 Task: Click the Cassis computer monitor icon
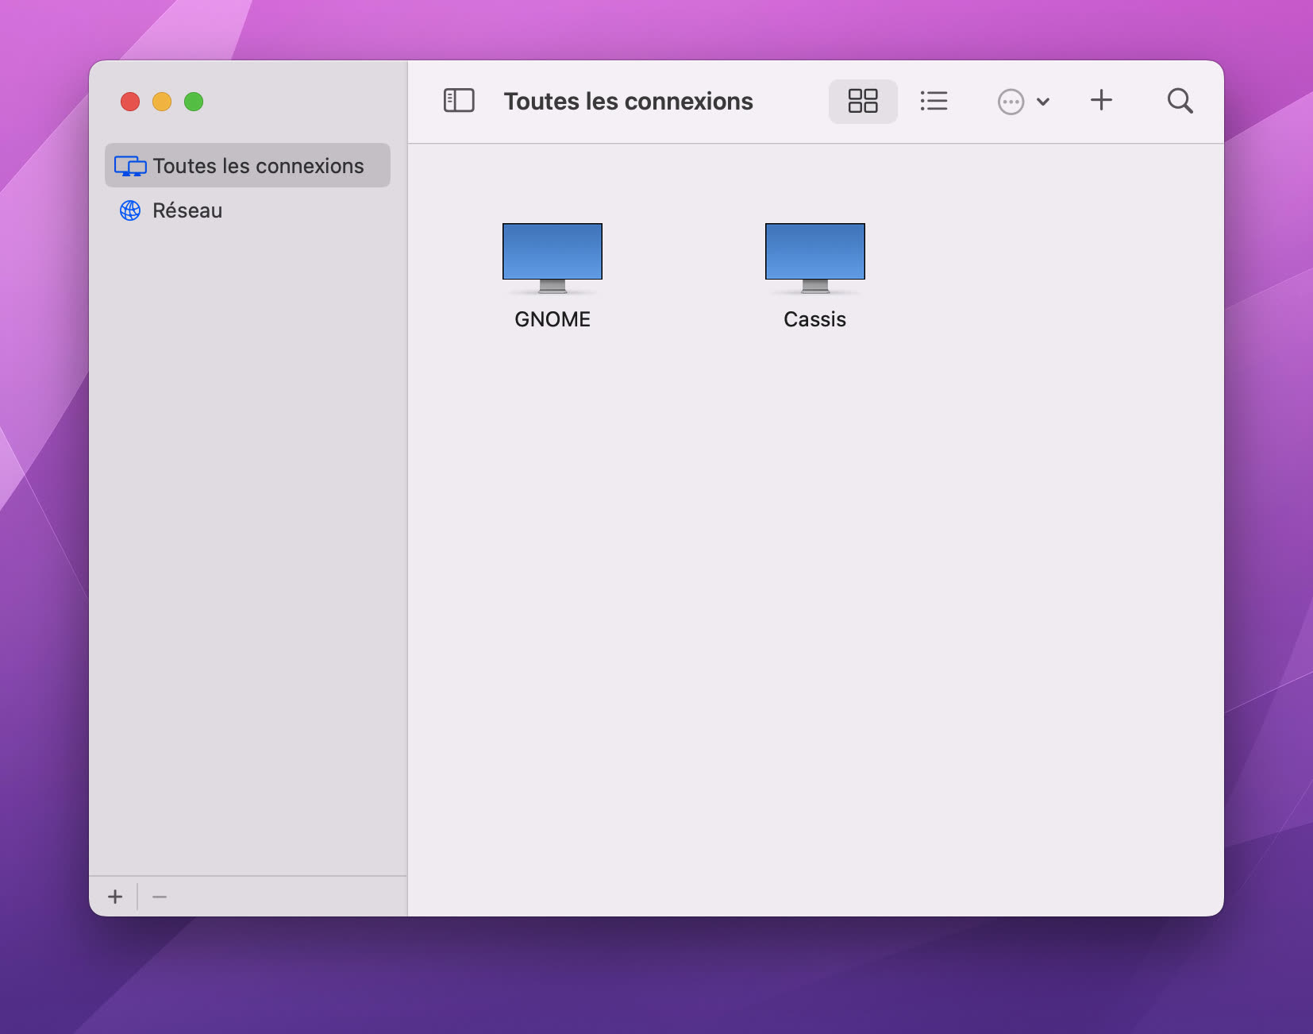(x=814, y=254)
